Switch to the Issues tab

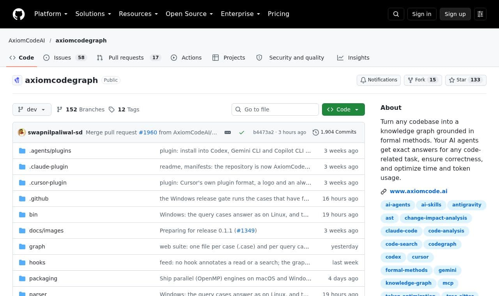(65, 58)
